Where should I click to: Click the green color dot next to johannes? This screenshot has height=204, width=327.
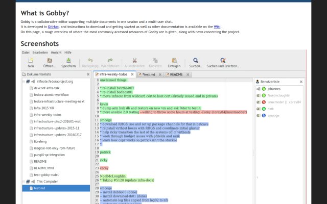[x=264, y=89]
